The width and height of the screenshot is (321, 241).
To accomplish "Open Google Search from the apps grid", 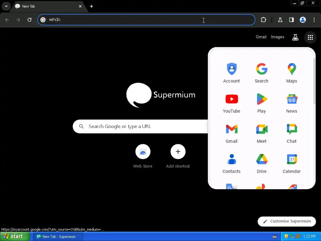I will [262, 73].
